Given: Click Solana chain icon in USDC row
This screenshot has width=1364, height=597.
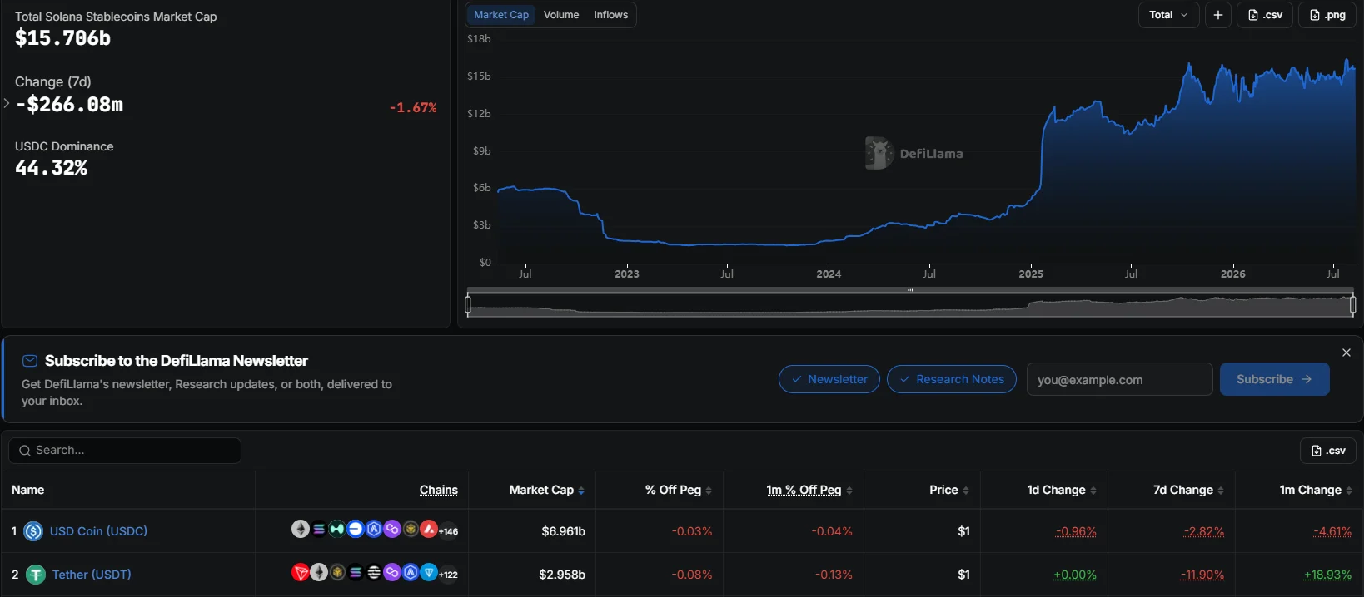Looking at the screenshot, I should [x=319, y=529].
